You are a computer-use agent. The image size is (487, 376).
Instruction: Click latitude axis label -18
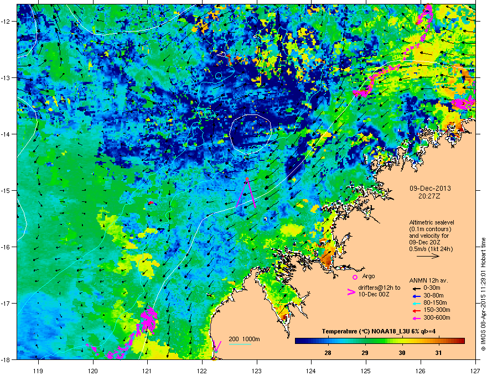[x=6, y=359]
